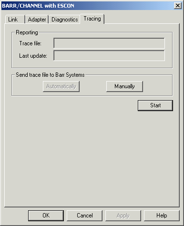
Task: Open the Adapter tab
Action: [37, 20]
